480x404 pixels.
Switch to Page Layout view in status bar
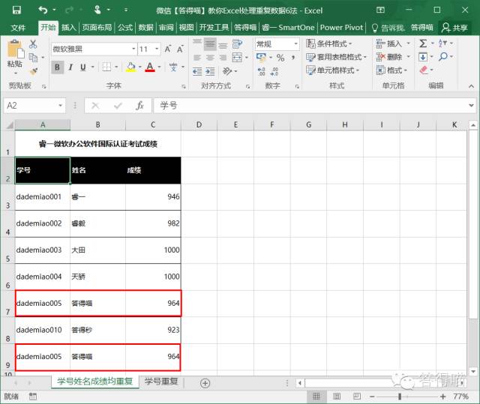(x=337, y=397)
